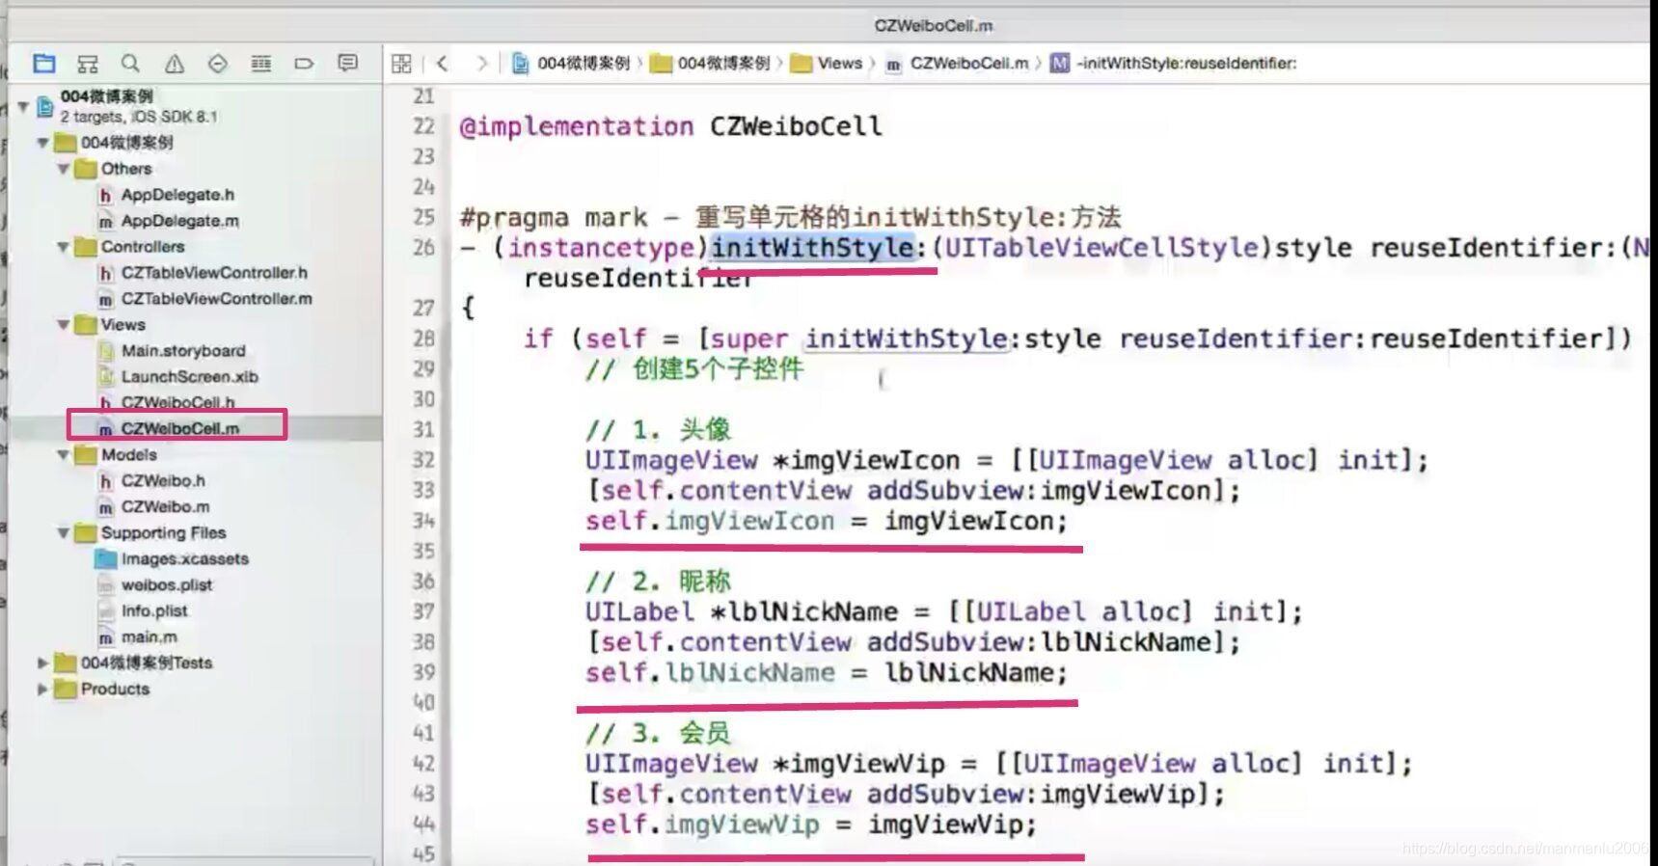Screen dimensions: 1658x866
Task: Switch to the Symbol navigator icon
Action: 88,64
